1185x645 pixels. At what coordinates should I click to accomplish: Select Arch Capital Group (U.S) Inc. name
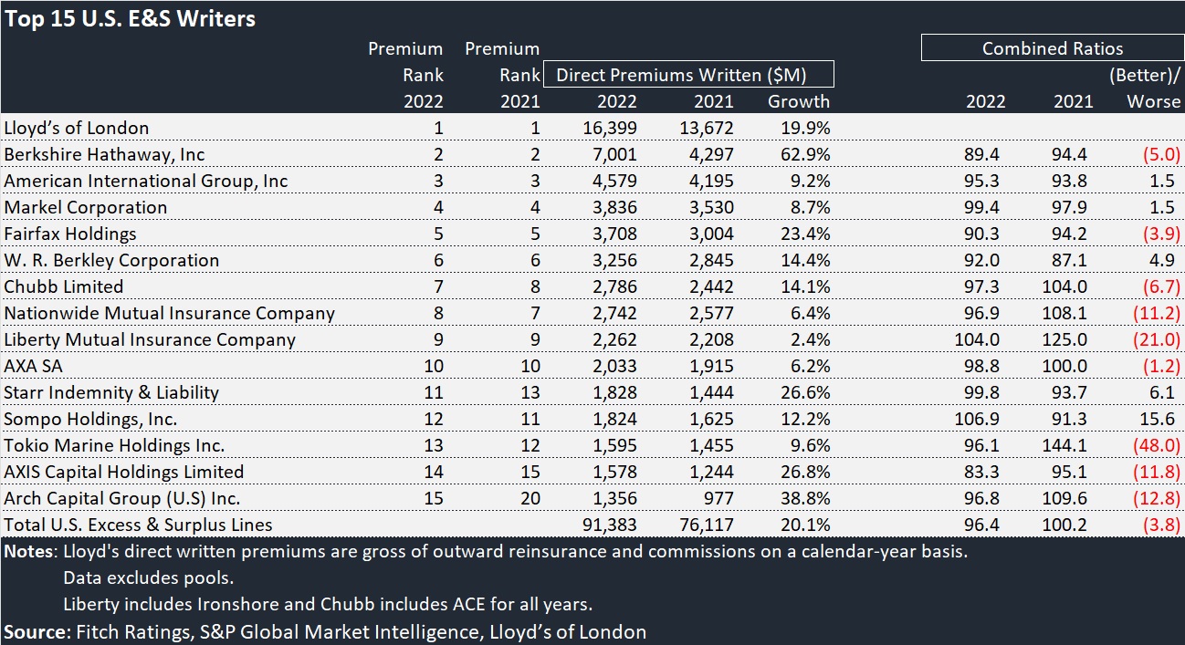coord(121,498)
